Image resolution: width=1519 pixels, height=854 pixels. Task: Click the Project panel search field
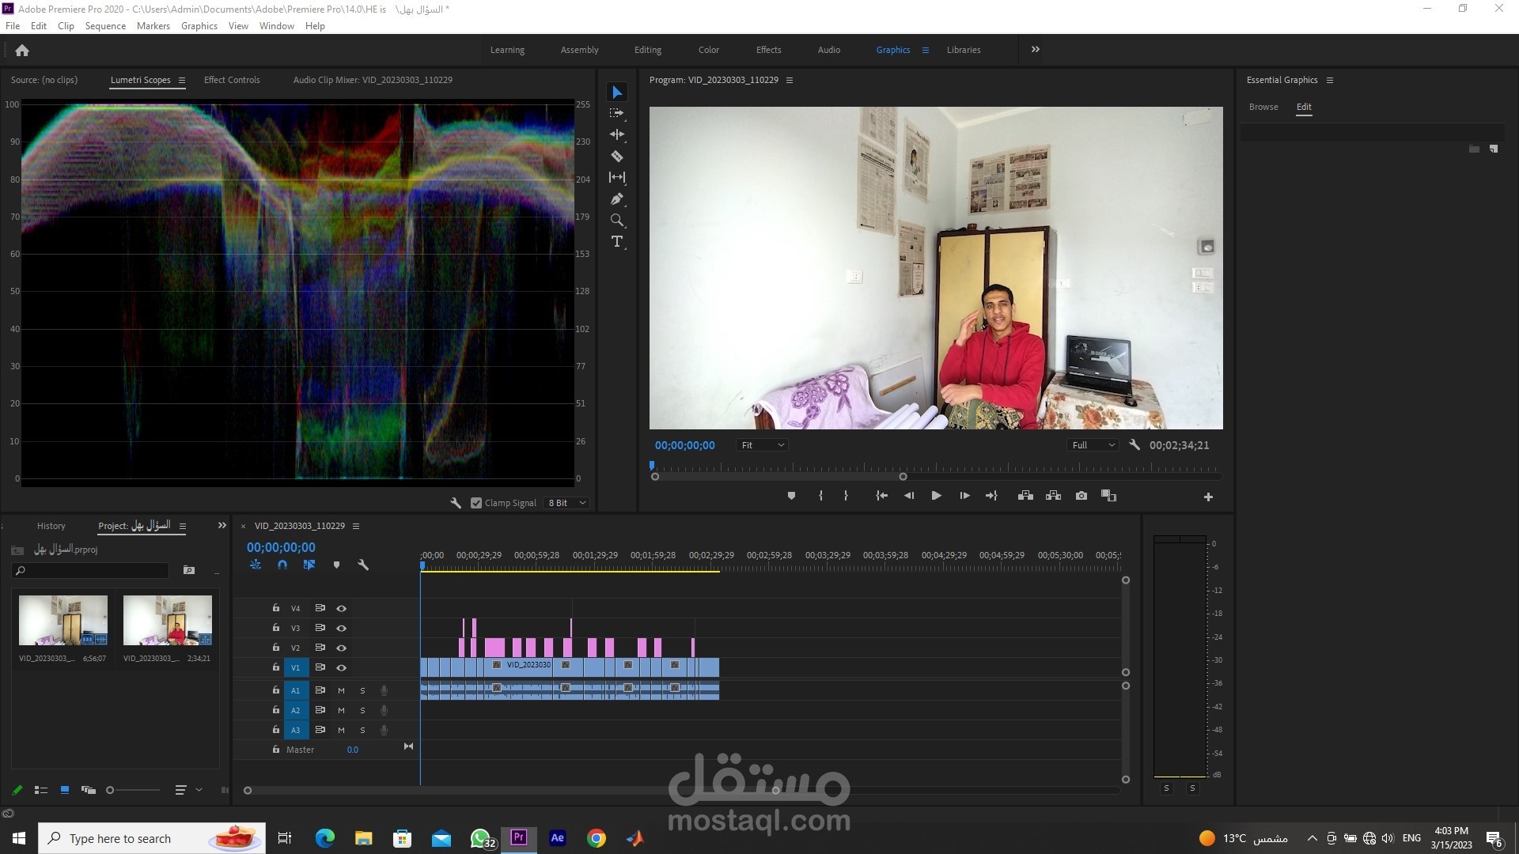[91, 570]
